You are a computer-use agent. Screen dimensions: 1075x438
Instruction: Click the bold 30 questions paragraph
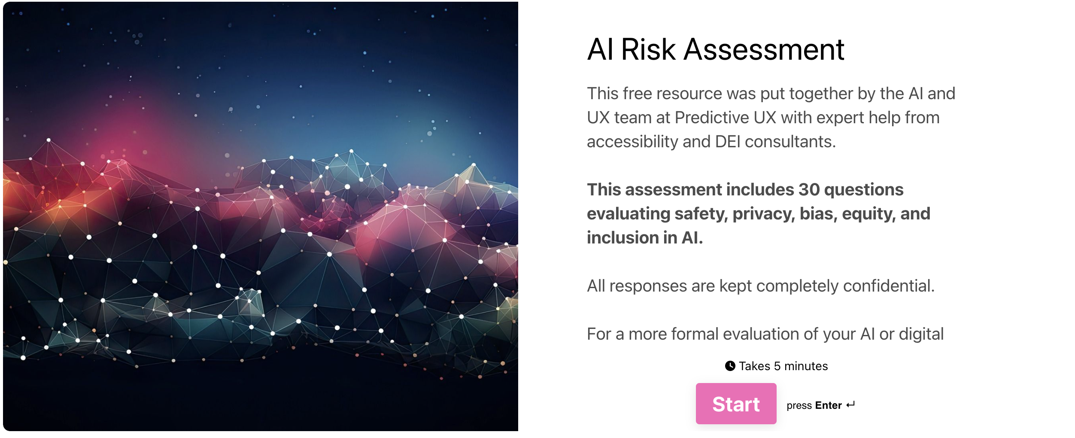(758, 213)
